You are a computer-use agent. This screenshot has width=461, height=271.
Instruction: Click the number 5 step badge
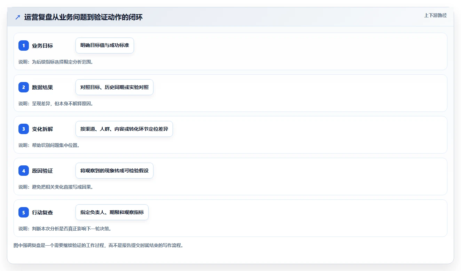point(24,212)
